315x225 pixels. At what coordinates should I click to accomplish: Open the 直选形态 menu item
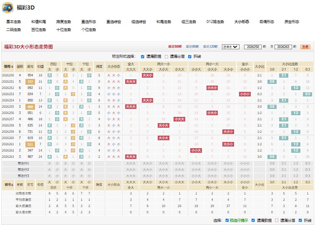88,22
